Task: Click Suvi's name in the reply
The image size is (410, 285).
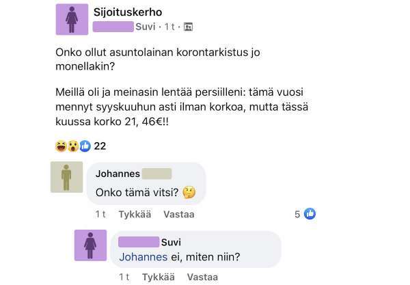Action: 171,242
